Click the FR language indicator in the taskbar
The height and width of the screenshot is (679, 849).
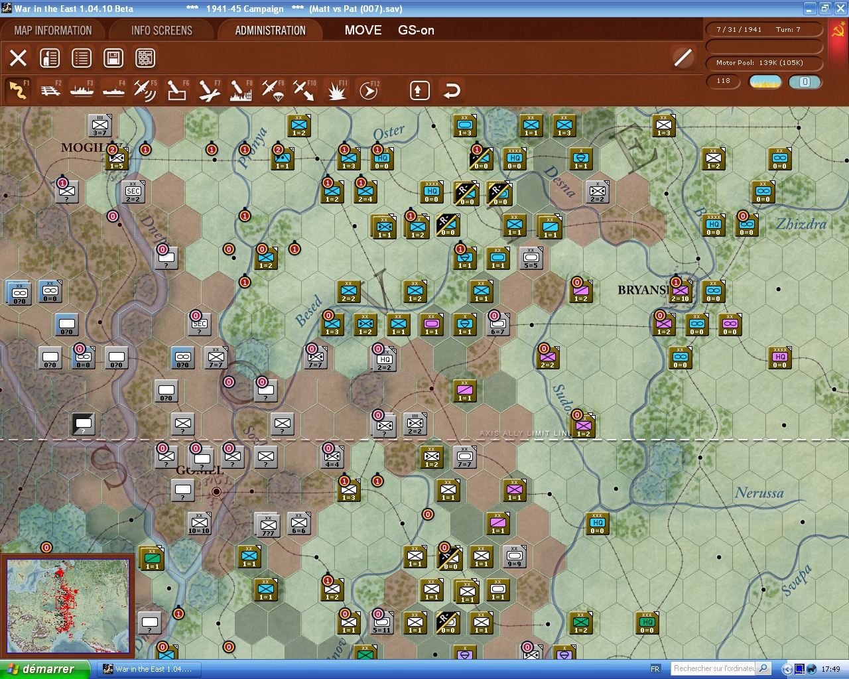tap(655, 669)
